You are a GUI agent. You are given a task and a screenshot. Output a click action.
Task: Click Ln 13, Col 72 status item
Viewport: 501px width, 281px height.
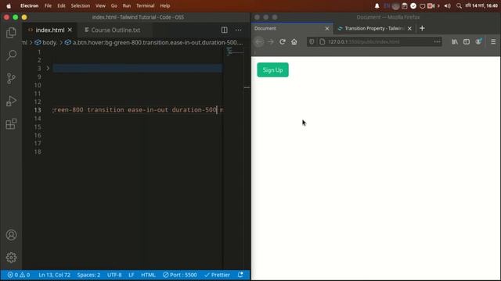(54, 275)
